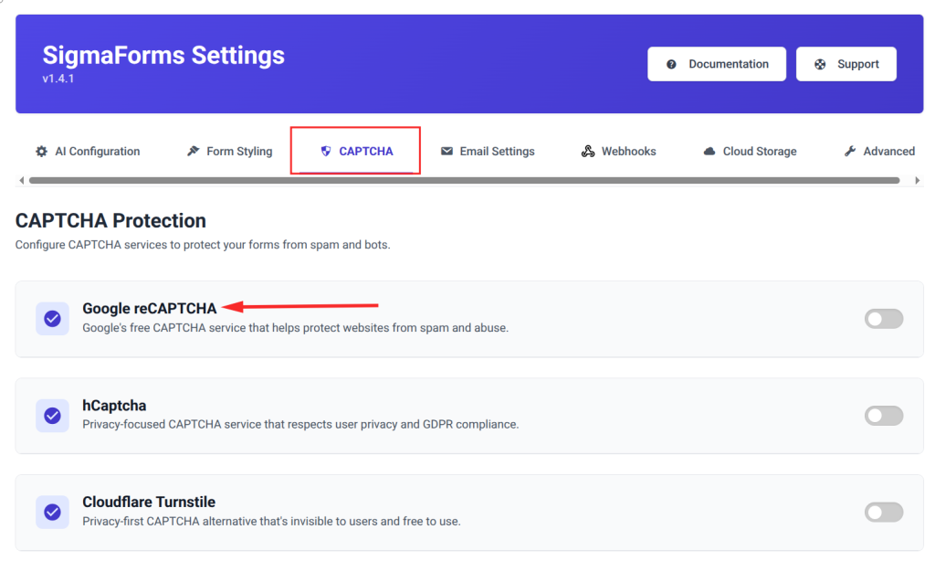Screen dimensions: 935x561
Task: Switch to the AI Configuration tab
Action: pyautogui.click(x=89, y=152)
